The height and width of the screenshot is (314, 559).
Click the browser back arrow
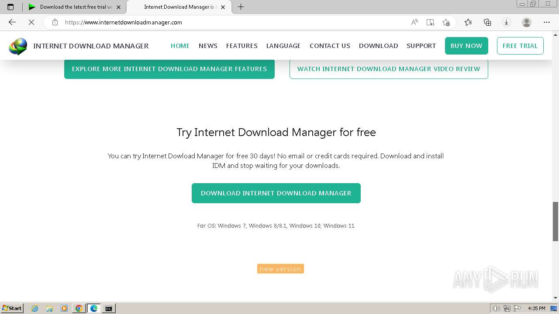click(12, 22)
